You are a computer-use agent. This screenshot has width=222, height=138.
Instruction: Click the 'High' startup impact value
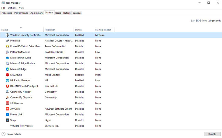click(98, 75)
